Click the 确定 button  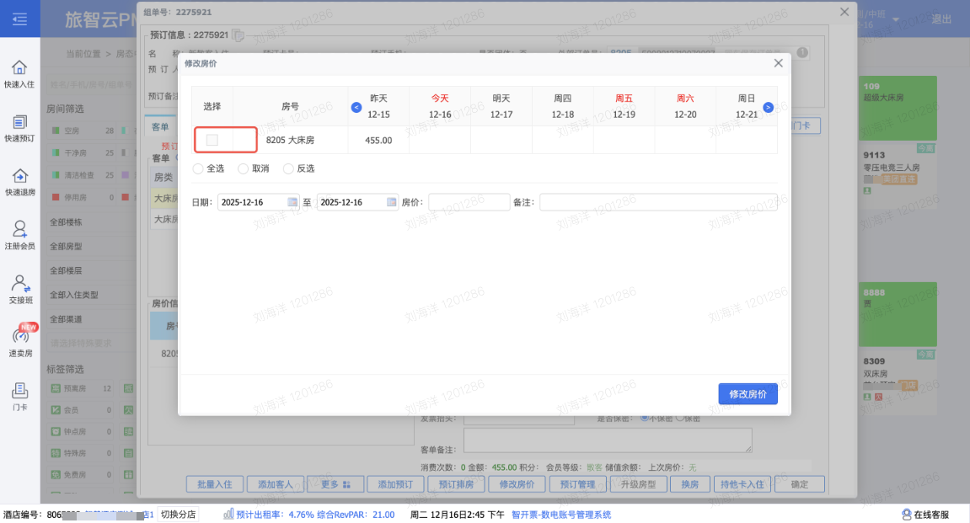tap(799, 484)
